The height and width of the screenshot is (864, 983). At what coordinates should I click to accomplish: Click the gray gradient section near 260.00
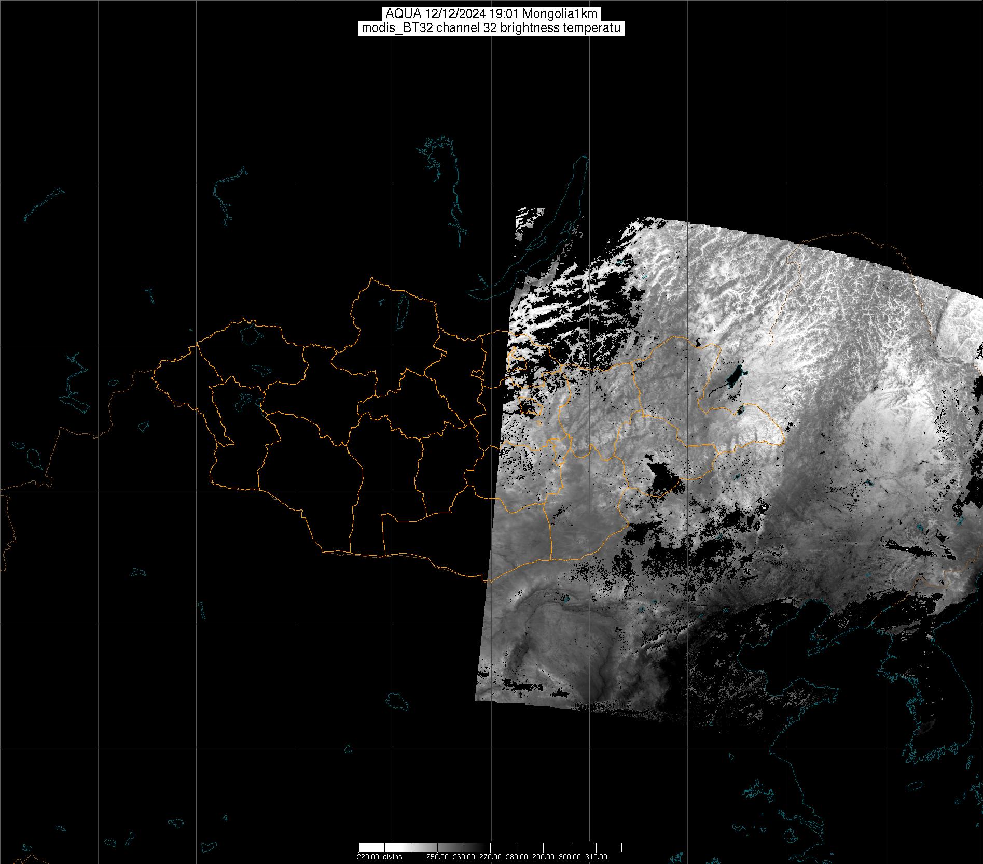(463, 847)
